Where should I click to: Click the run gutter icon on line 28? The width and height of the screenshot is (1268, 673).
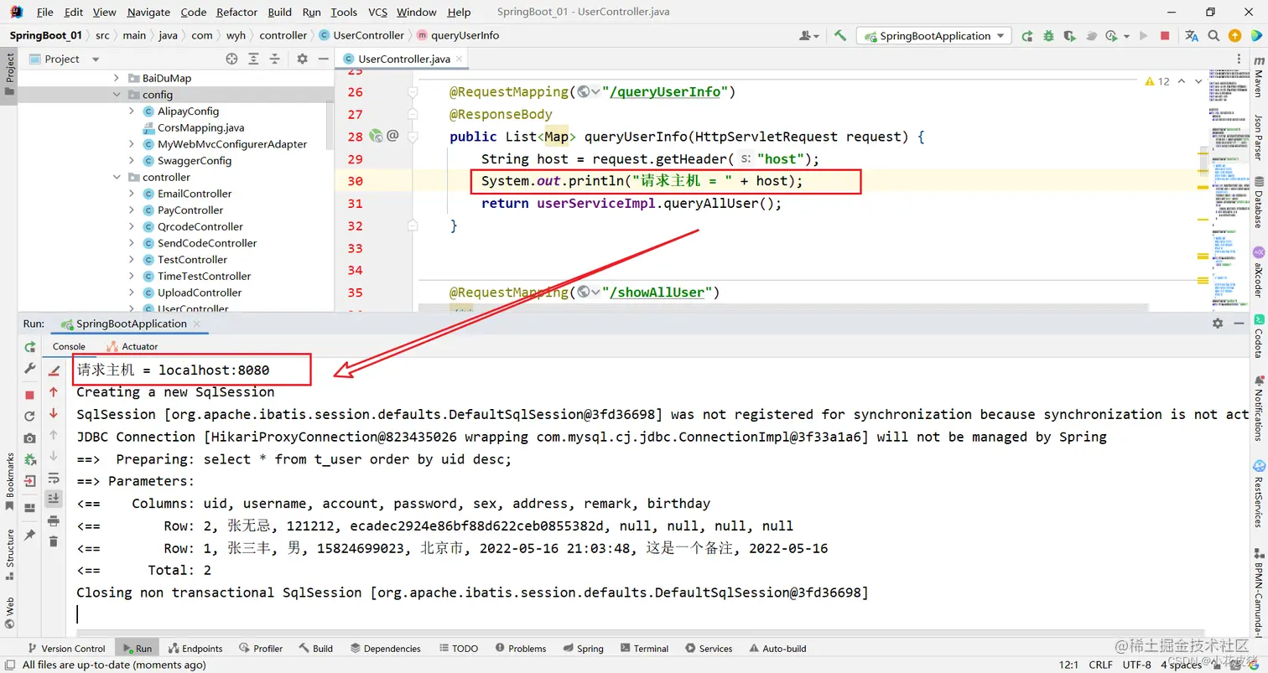pyautogui.click(x=377, y=136)
